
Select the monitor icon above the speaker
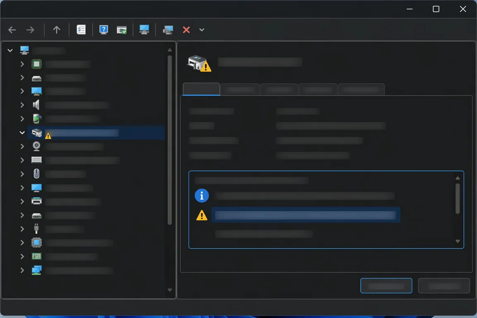point(36,91)
